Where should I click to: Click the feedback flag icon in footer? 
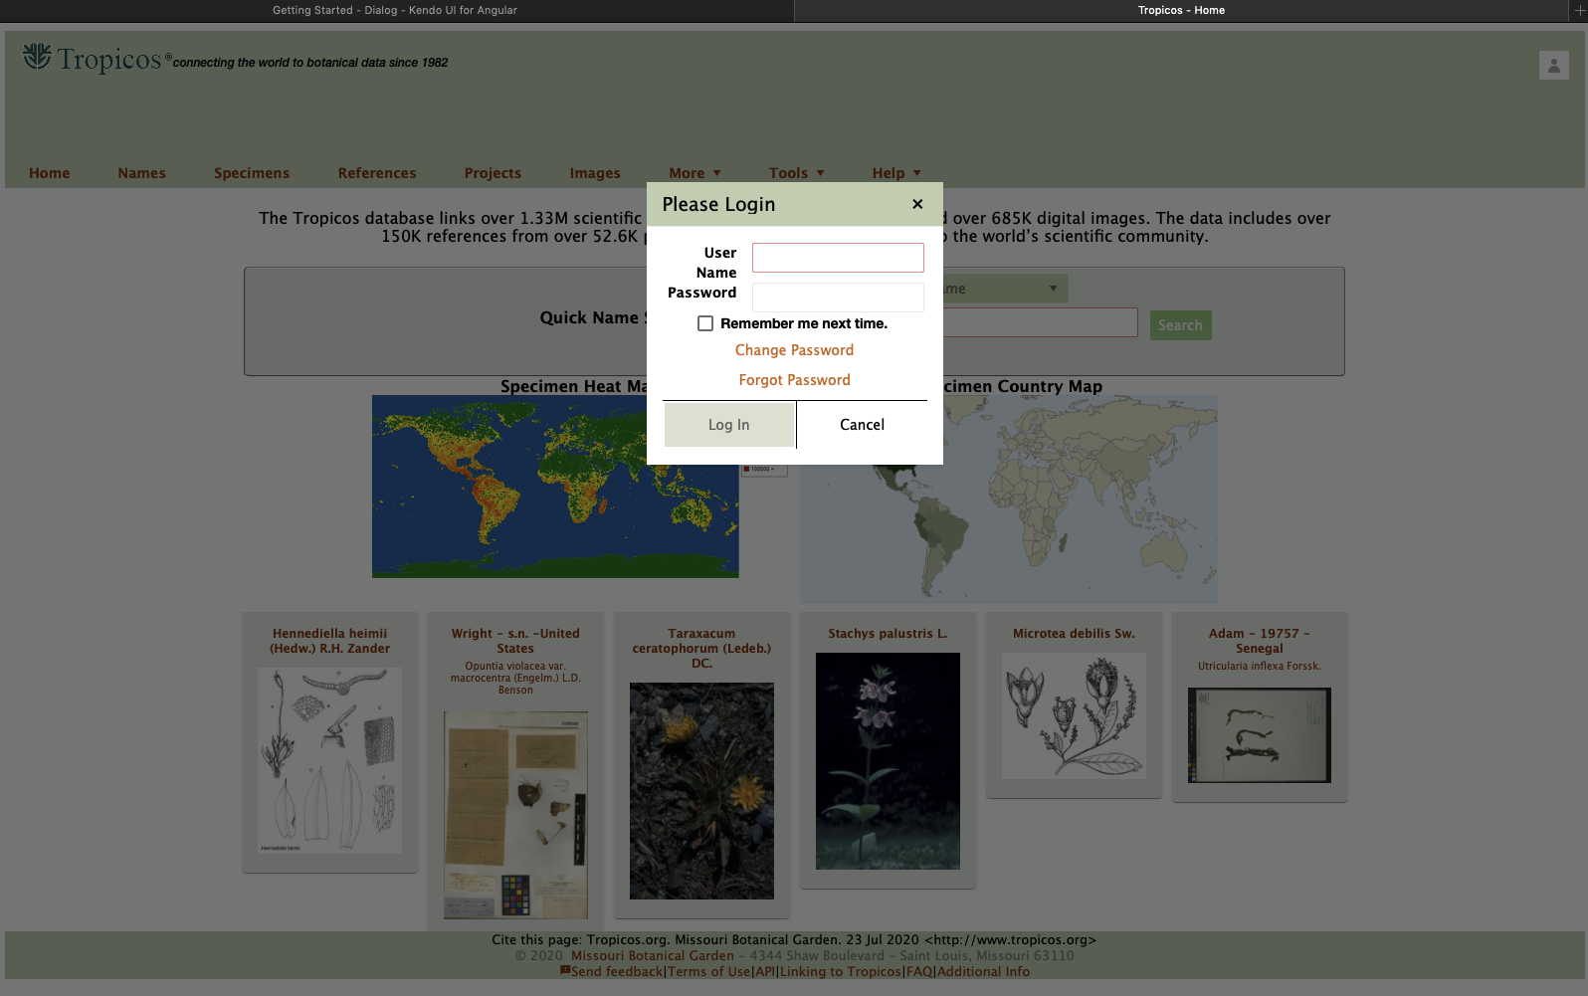click(x=565, y=970)
